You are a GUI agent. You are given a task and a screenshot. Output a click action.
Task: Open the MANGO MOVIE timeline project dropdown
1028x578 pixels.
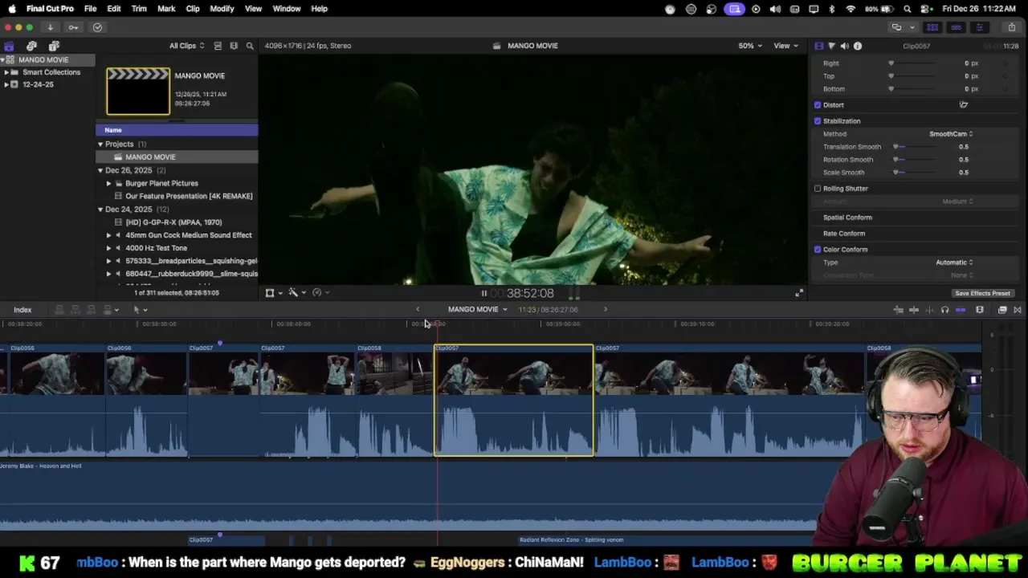point(478,309)
